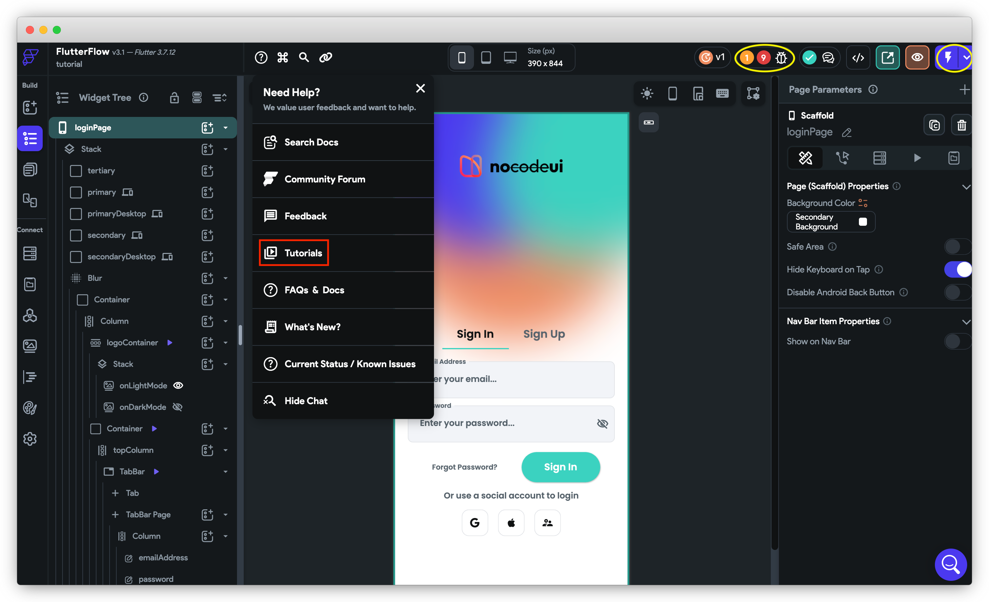The height and width of the screenshot is (602, 989).
Task: Select desktop device preview size
Action: (x=510, y=57)
